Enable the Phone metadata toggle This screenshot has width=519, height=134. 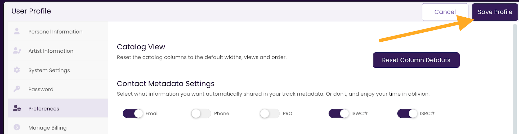click(201, 113)
